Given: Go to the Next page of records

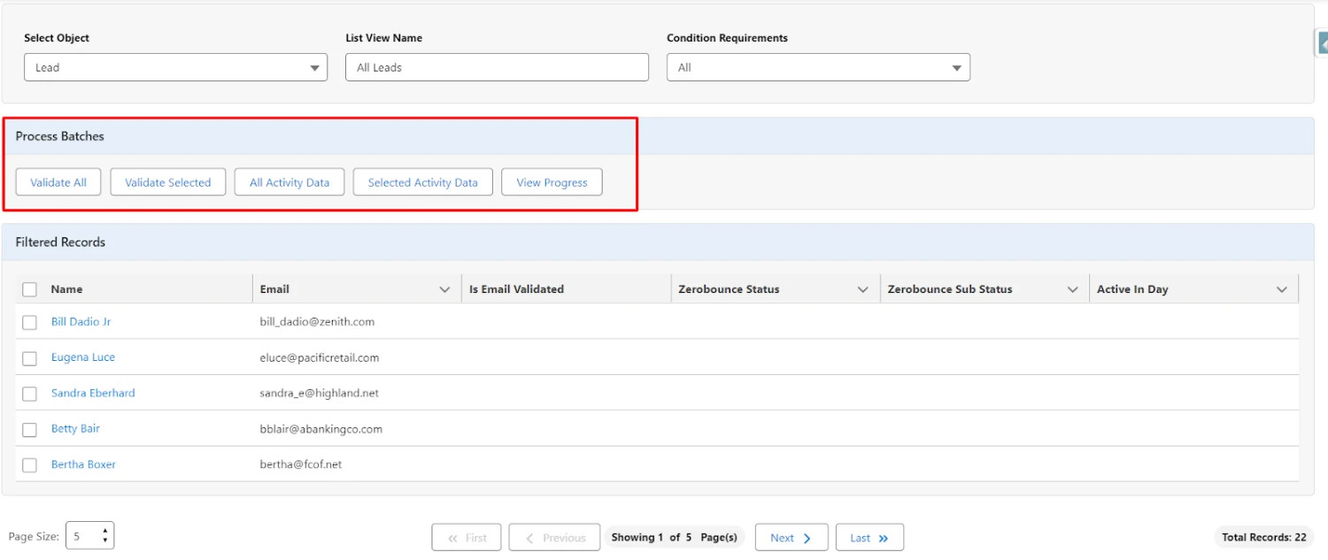Looking at the screenshot, I should pyautogui.click(x=791, y=537).
